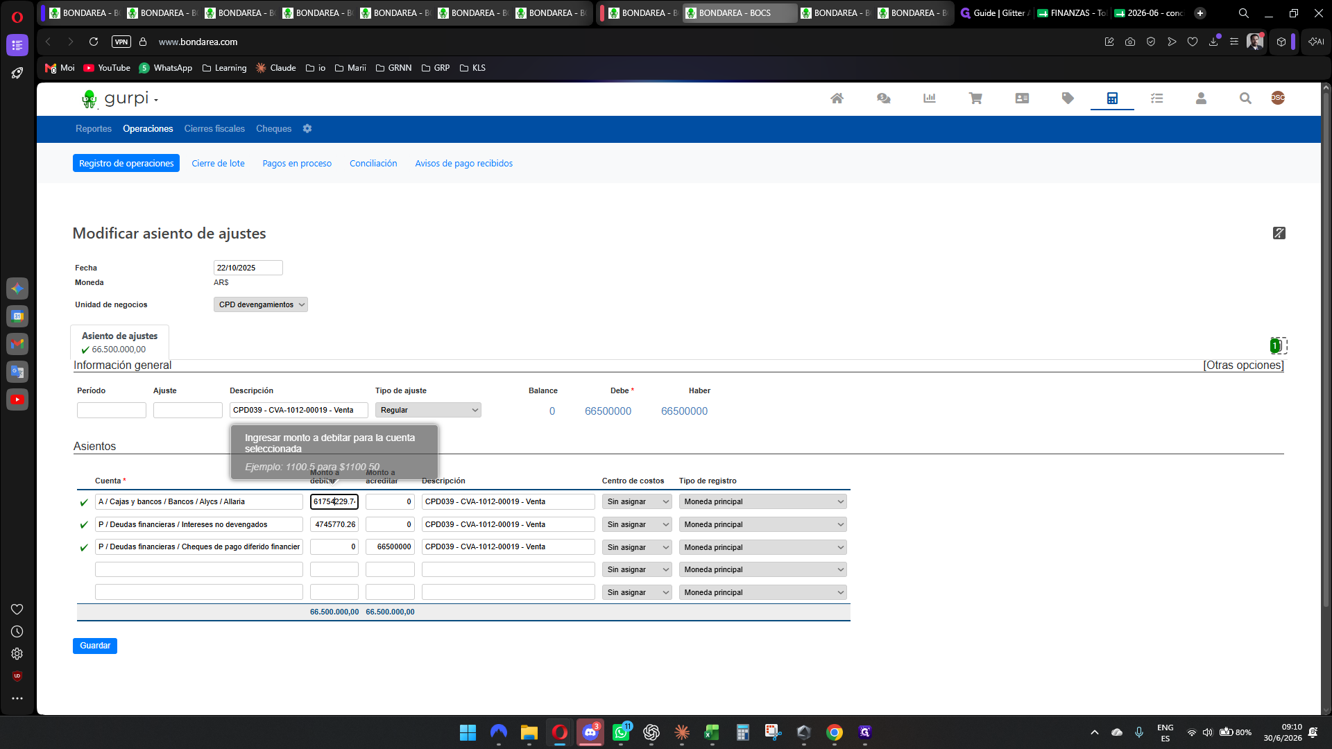This screenshot has height=749, width=1332.
Task: Switch to Pagos en proceso tab
Action: point(297,164)
